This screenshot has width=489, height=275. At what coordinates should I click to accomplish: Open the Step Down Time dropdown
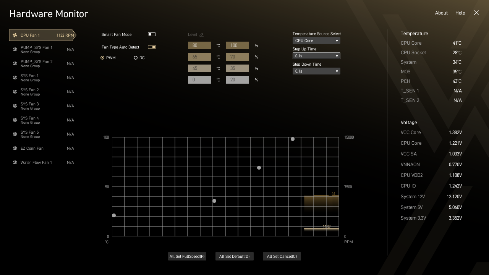click(x=316, y=71)
